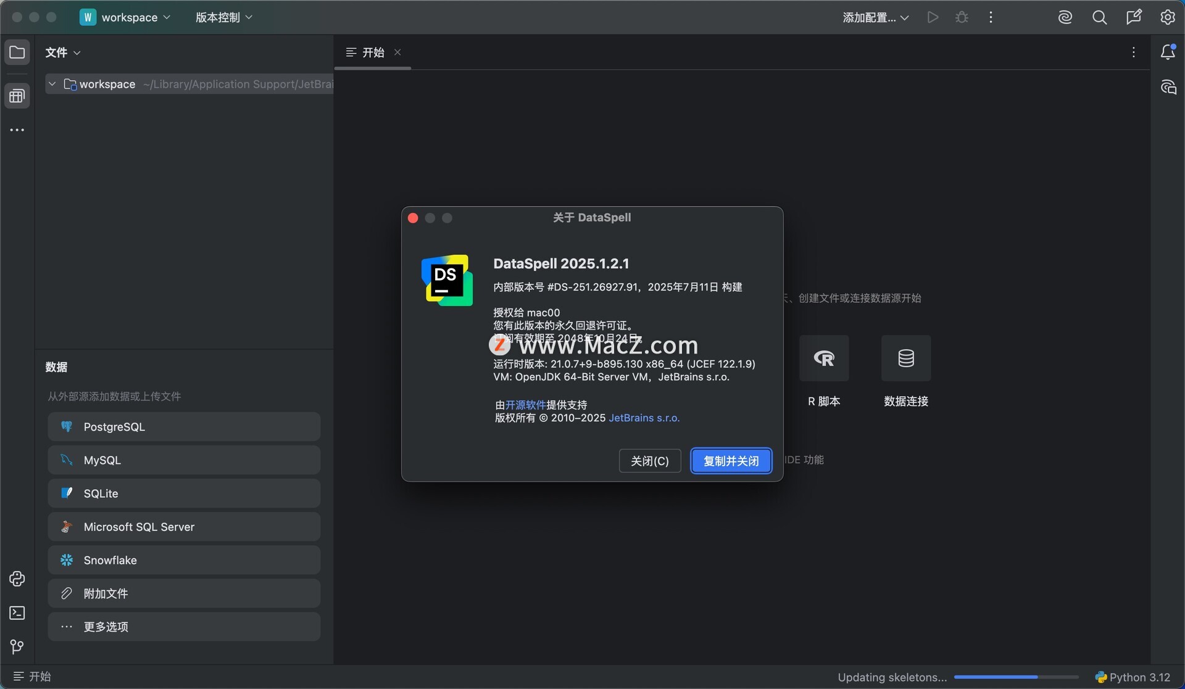The image size is (1185, 689).
Task: Click the database connection icon tile
Action: coord(906,358)
